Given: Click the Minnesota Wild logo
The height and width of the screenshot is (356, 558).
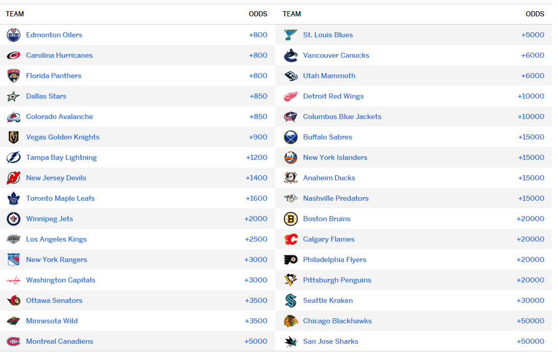Looking at the screenshot, I should pos(13,321).
